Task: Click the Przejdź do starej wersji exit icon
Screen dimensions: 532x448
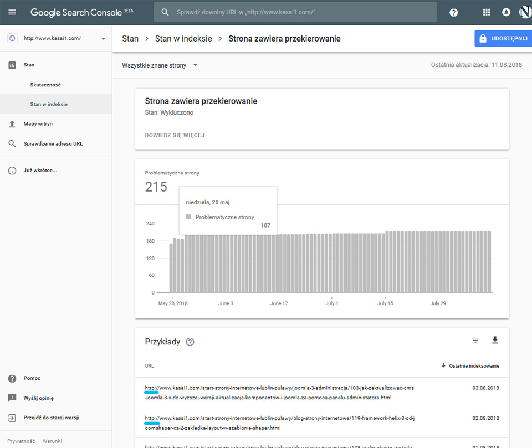Action: click(x=12, y=418)
